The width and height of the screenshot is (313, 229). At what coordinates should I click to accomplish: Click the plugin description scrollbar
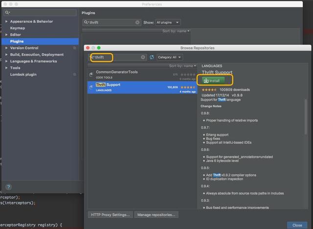tap(306, 117)
